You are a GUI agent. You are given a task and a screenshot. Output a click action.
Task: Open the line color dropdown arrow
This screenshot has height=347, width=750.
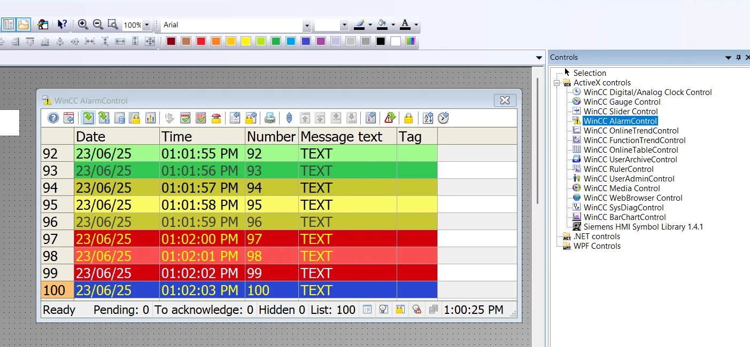tap(369, 25)
